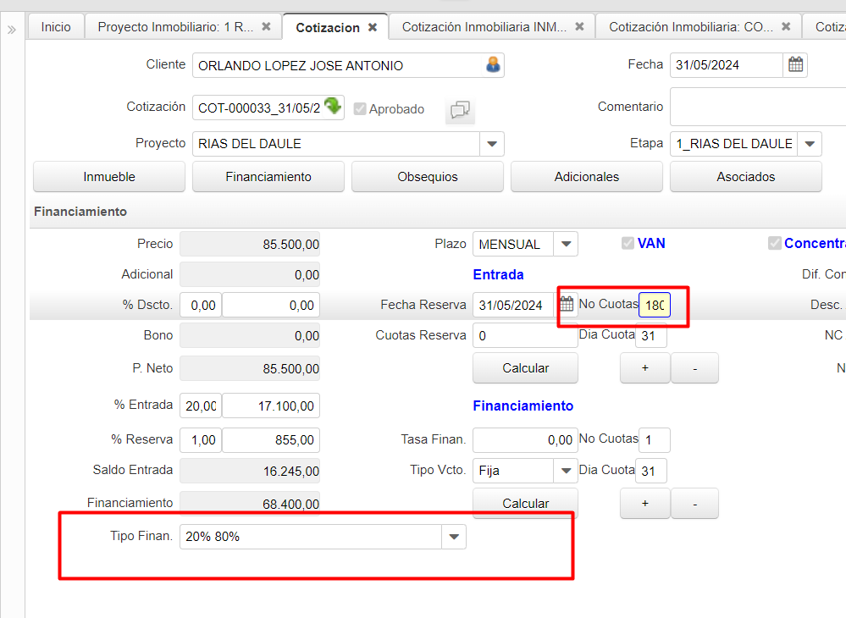Open the calendar picker beside Fecha
This screenshot has width=846, height=618.
[795, 65]
